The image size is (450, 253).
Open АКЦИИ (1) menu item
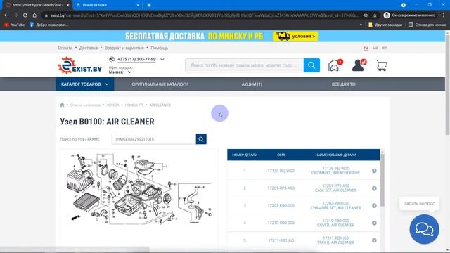252,84
